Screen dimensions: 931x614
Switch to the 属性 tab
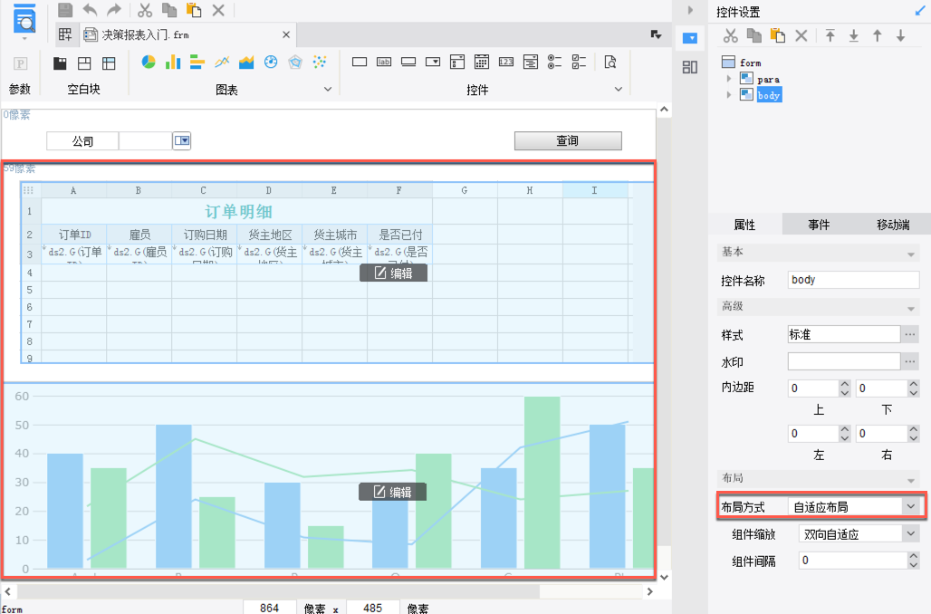[744, 225]
